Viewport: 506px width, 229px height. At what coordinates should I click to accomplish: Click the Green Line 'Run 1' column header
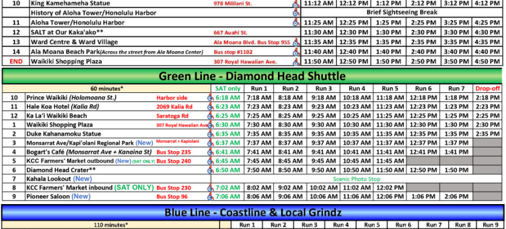click(258, 89)
